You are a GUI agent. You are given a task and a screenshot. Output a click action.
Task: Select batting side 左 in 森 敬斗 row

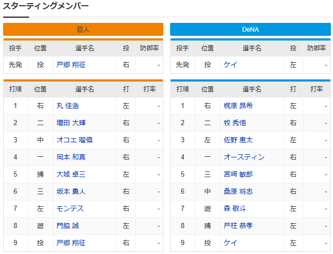[293, 209]
